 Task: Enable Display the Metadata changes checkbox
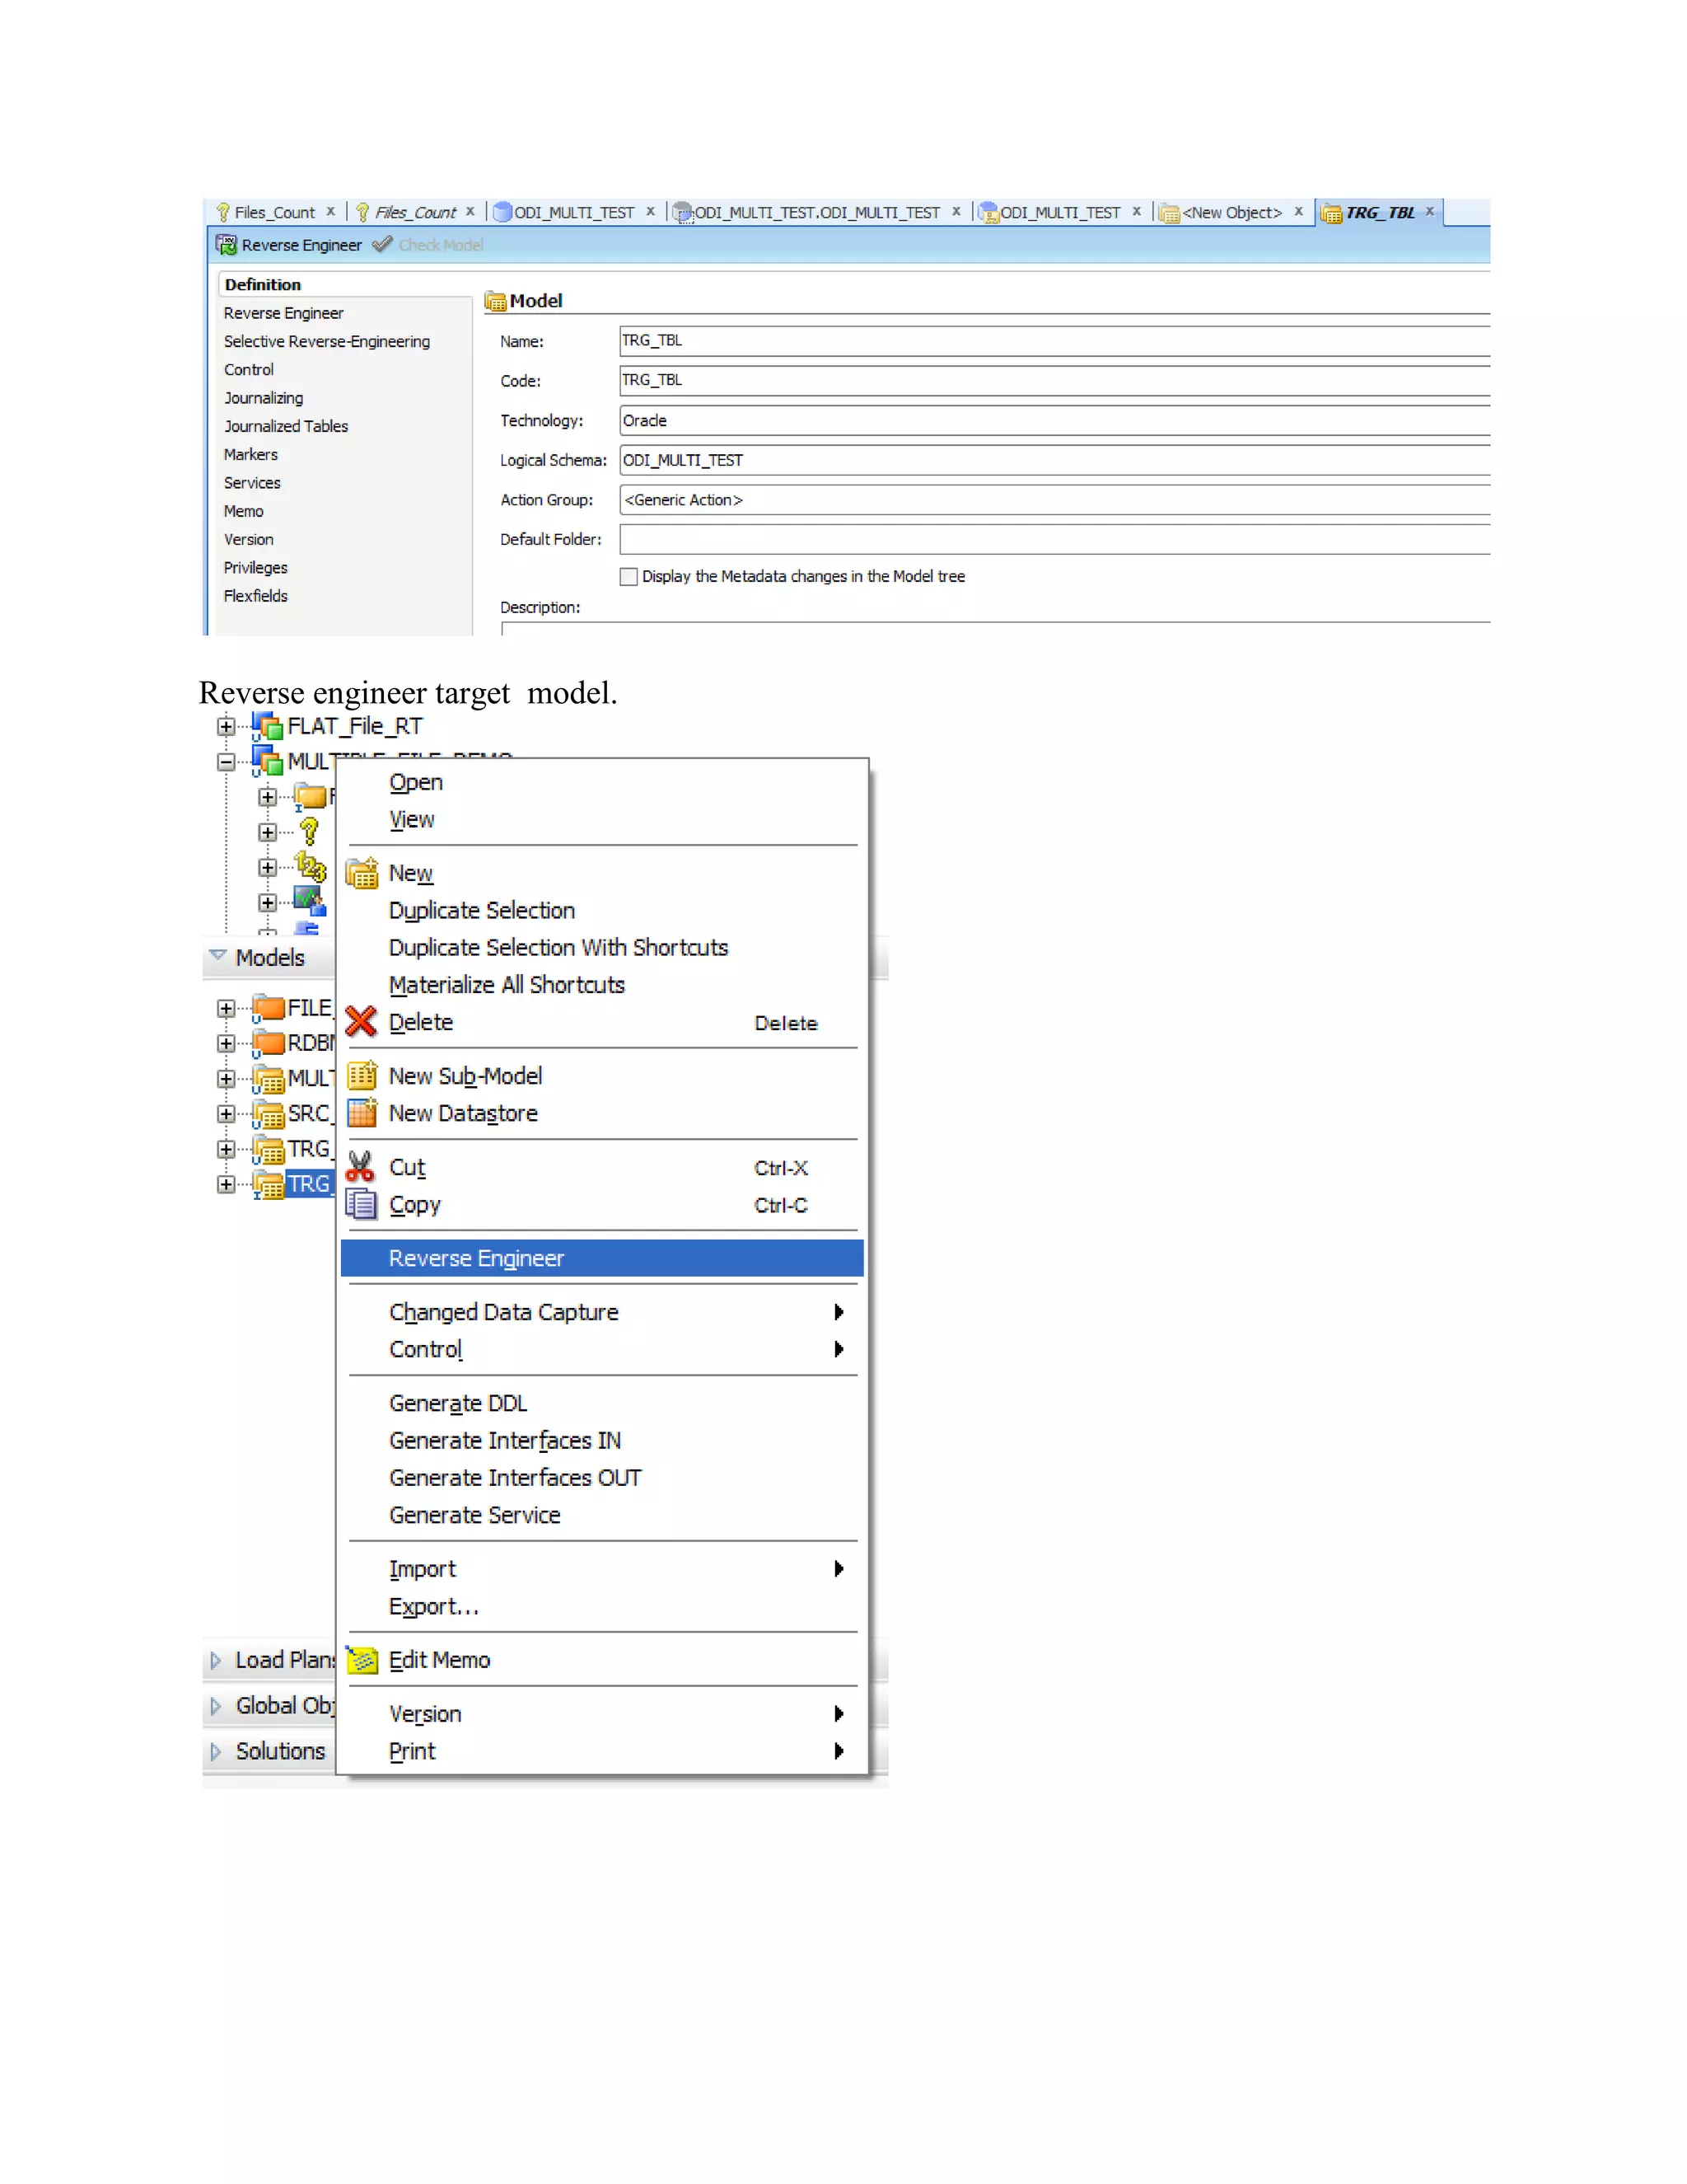(629, 577)
